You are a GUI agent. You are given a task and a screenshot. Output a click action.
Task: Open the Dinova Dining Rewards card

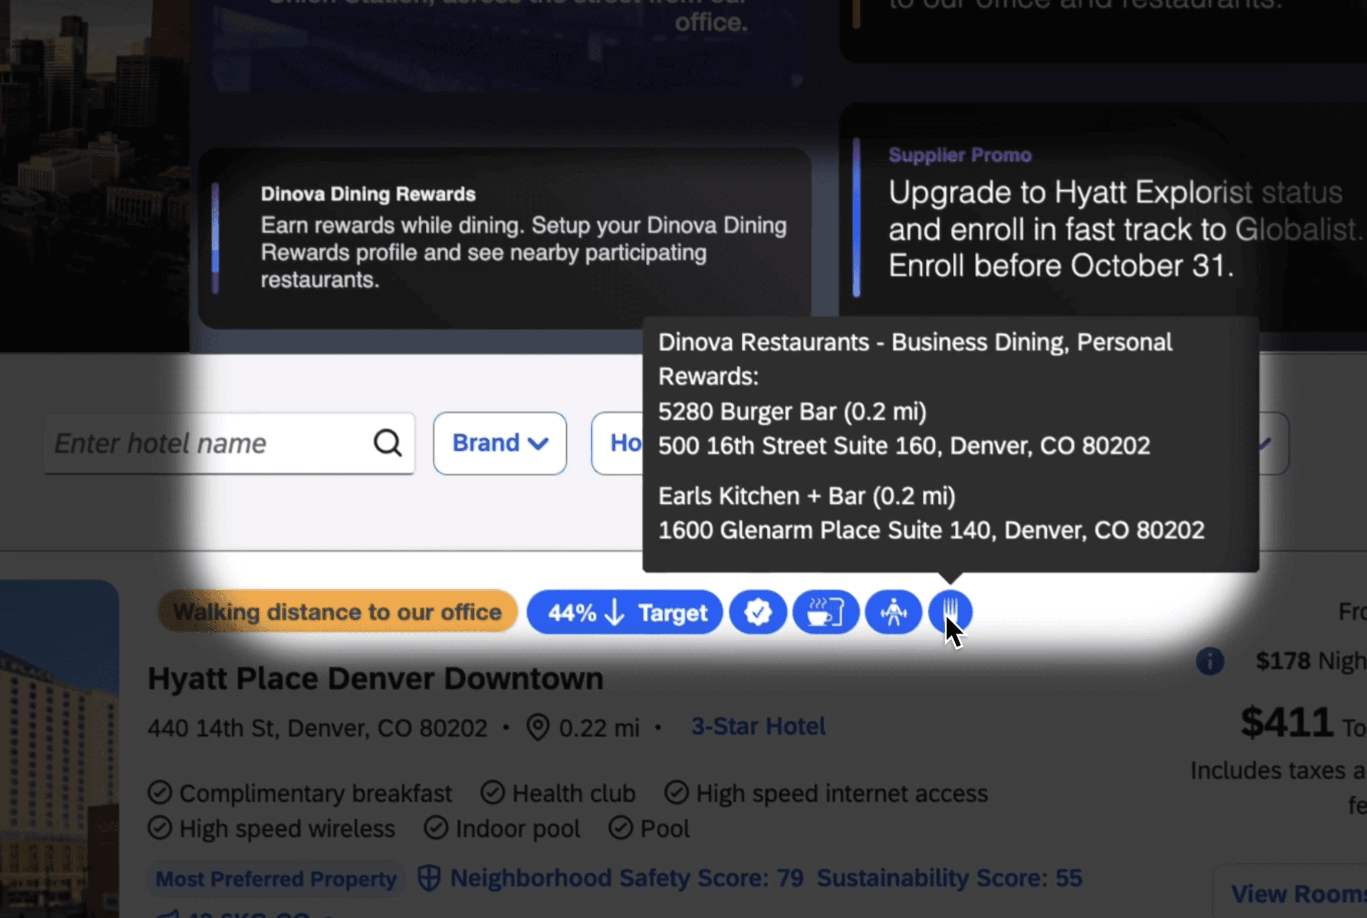(504, 237)
